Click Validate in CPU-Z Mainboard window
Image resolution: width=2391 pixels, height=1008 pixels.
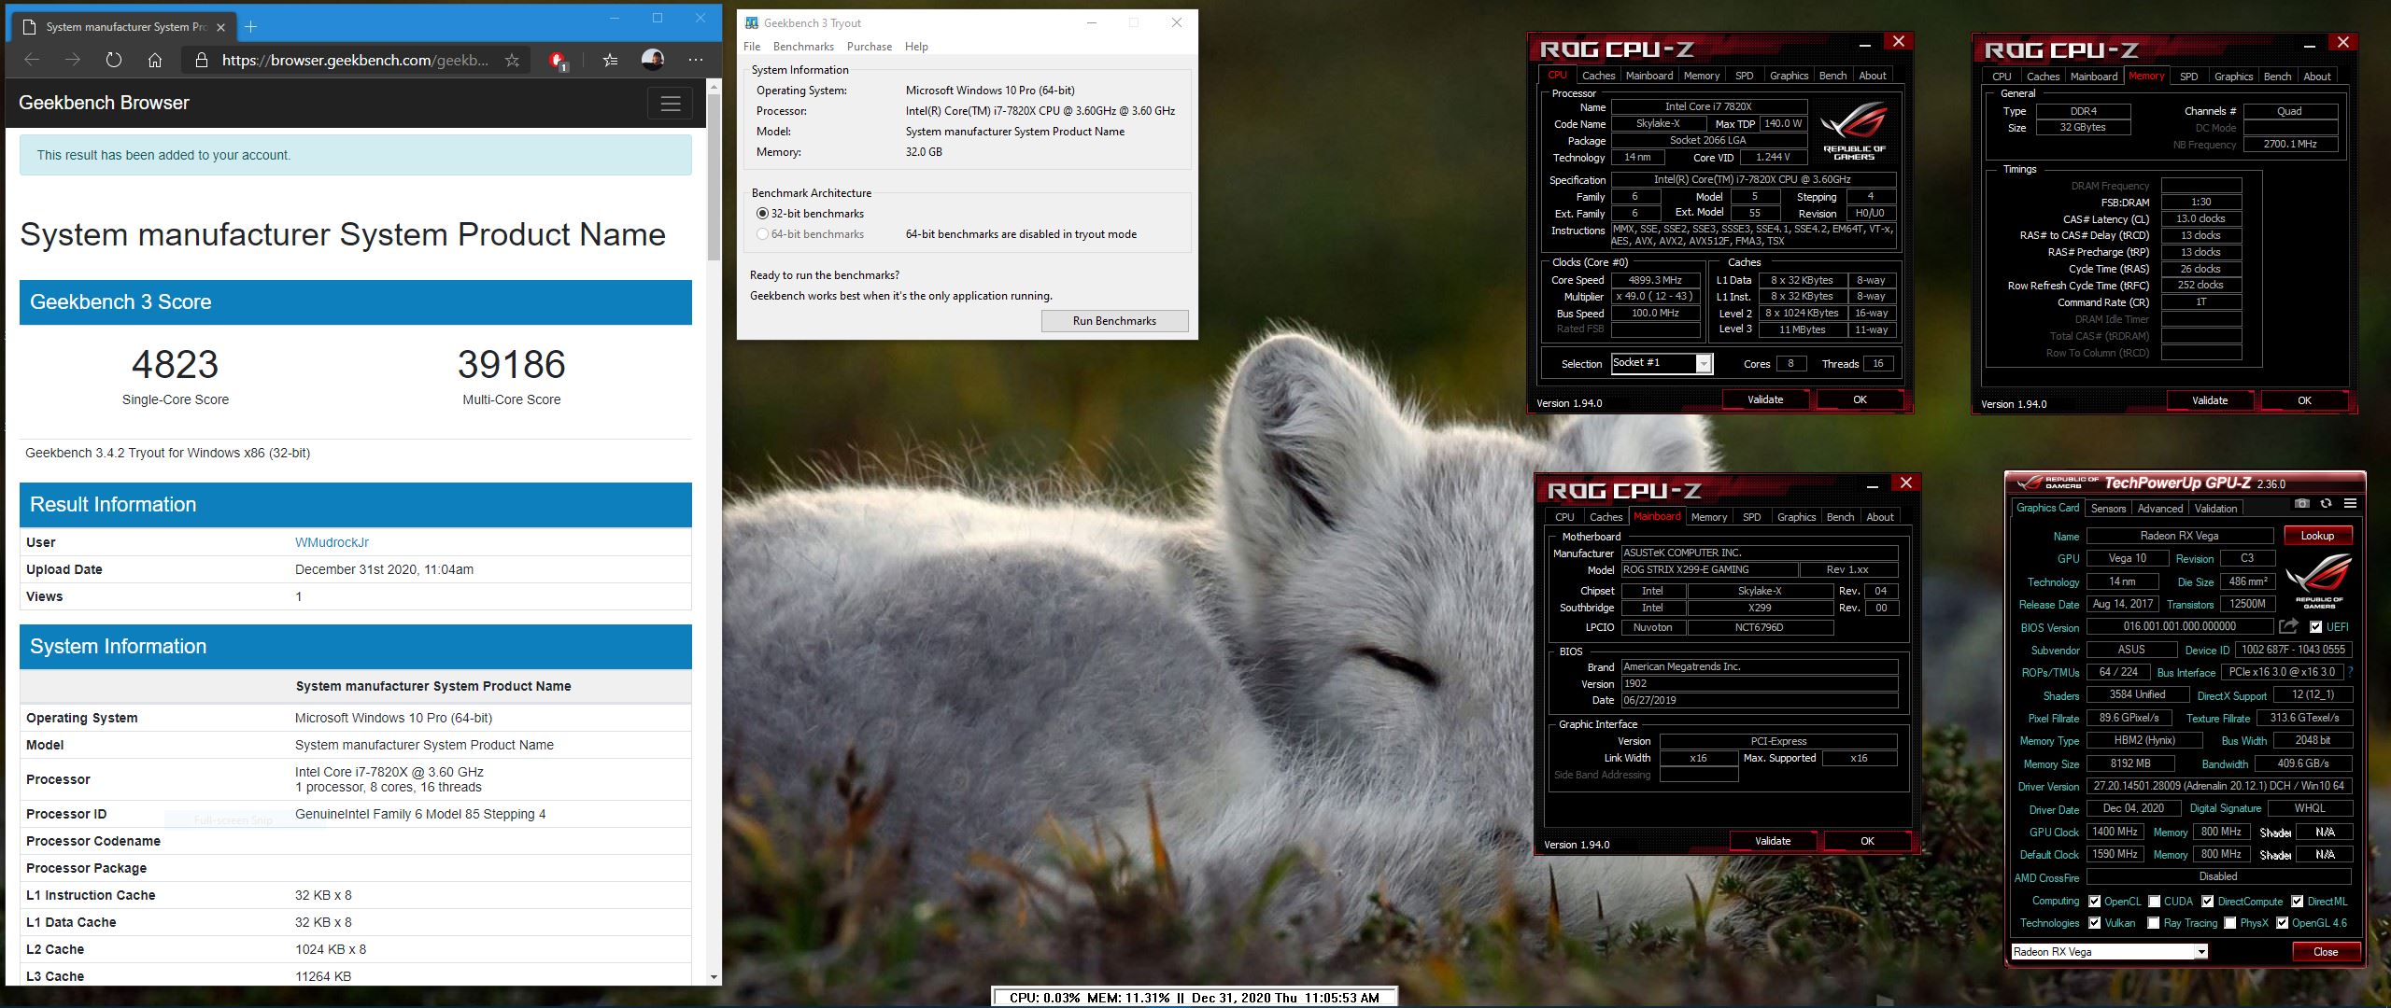click(x=1773, y=841)
